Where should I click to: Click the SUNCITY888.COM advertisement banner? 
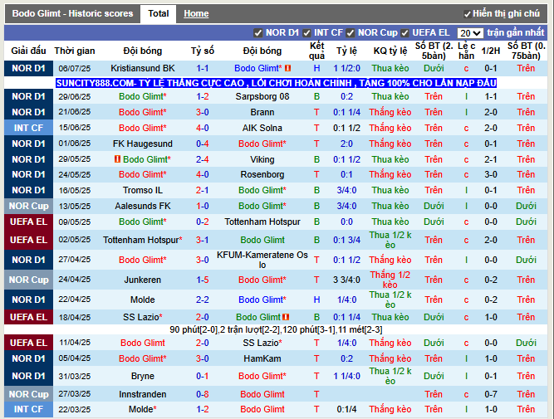pyautogui.click(x=276, y=83)
